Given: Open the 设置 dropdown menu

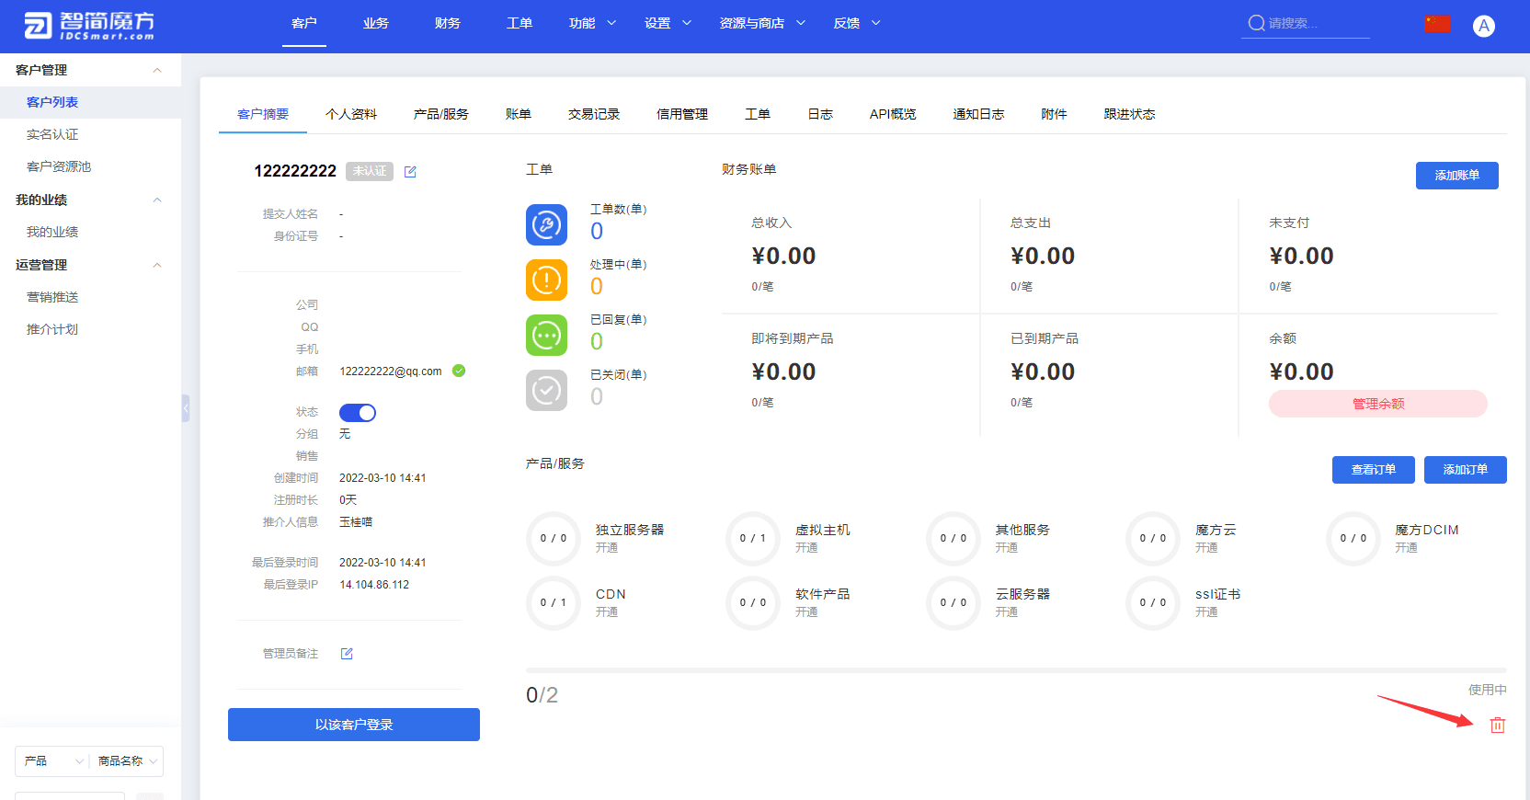Looking at the screenshot, I should [x=668, y=23].
